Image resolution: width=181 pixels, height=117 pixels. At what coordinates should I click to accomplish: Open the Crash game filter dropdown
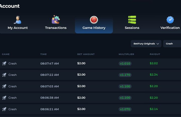coord(172,44)
